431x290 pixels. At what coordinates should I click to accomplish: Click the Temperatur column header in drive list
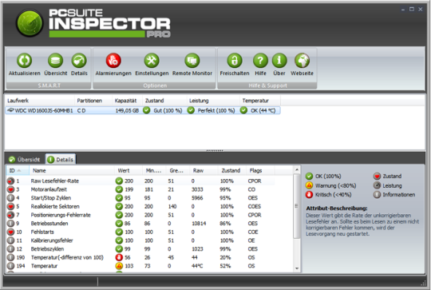coord(260,101)
